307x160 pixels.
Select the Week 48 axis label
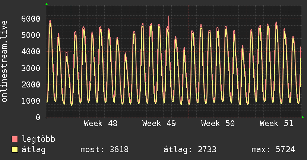(x=100, y=124)
